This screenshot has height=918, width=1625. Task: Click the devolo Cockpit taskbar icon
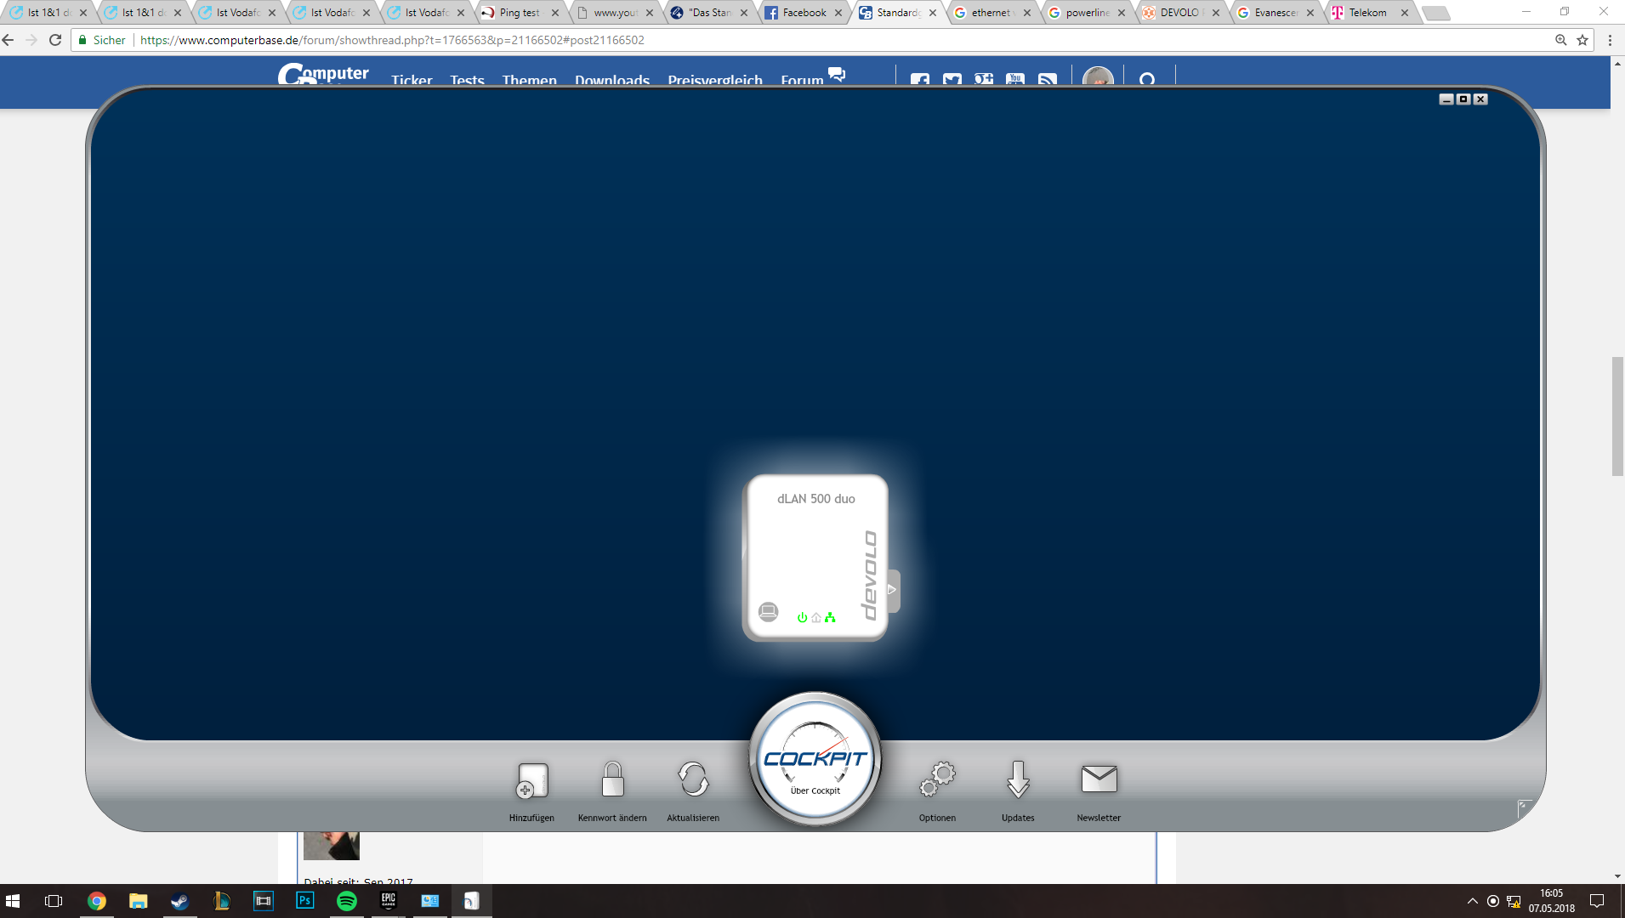[471, 901]
